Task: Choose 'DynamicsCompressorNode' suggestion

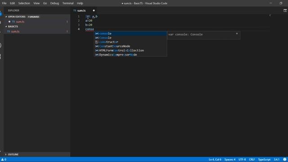Action: 130,54
